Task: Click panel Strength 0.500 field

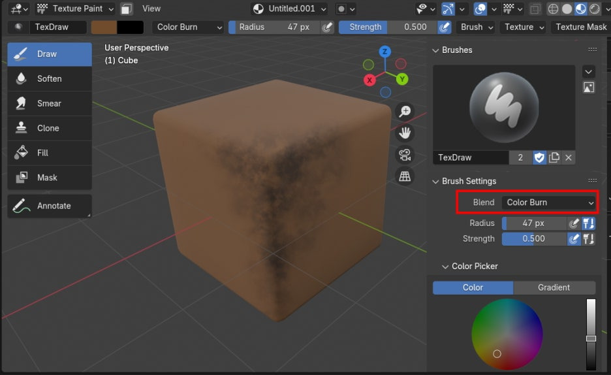Action: [534, 238]
